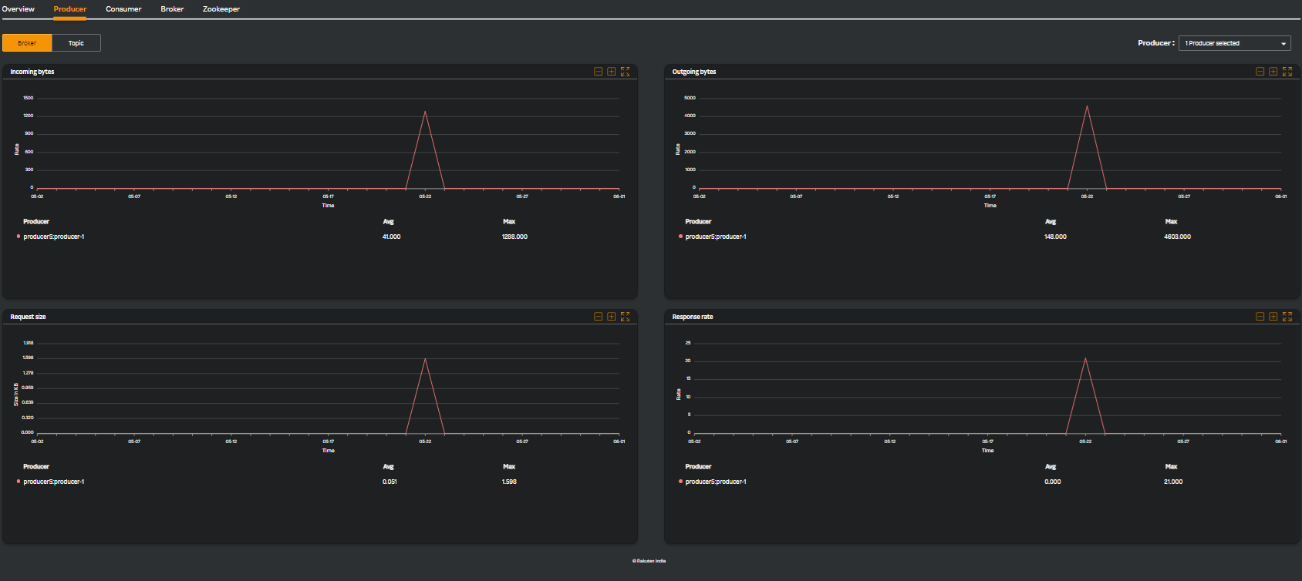Screen dimensions: 1302x581
Task: Collapse the Request size panel with minus icon
Action: [598, 317]
